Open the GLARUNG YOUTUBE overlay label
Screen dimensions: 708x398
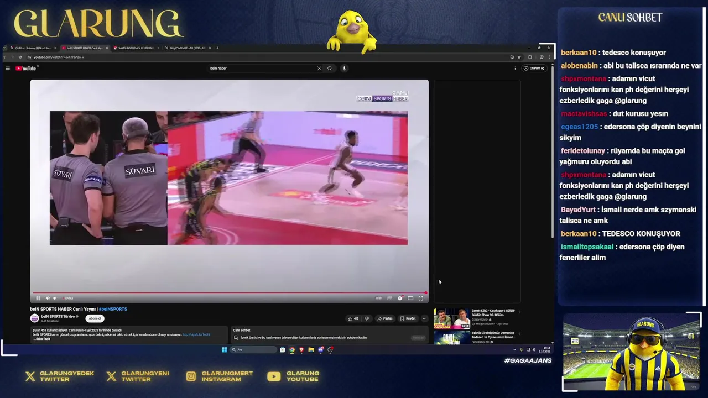click(302, 376)
